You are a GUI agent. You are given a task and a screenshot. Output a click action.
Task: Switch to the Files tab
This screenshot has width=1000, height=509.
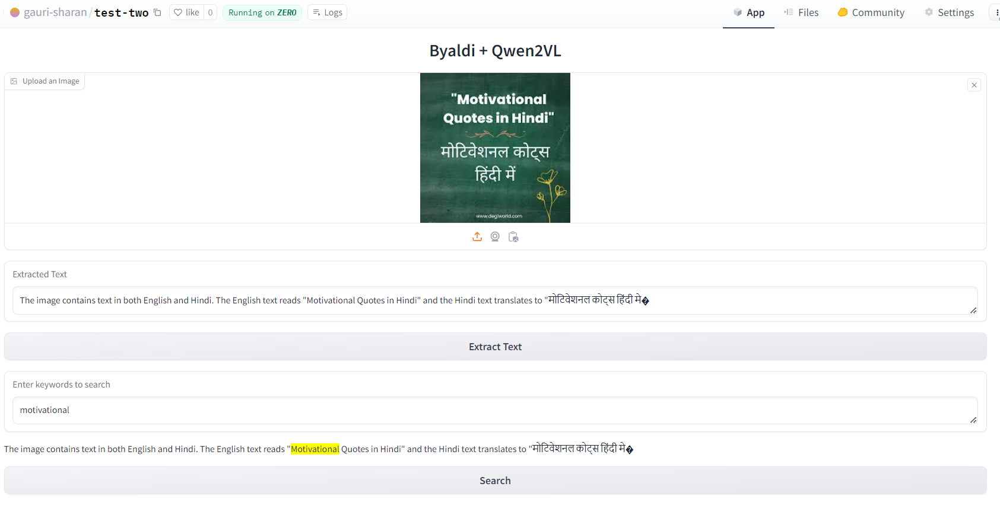pos(801,12)
